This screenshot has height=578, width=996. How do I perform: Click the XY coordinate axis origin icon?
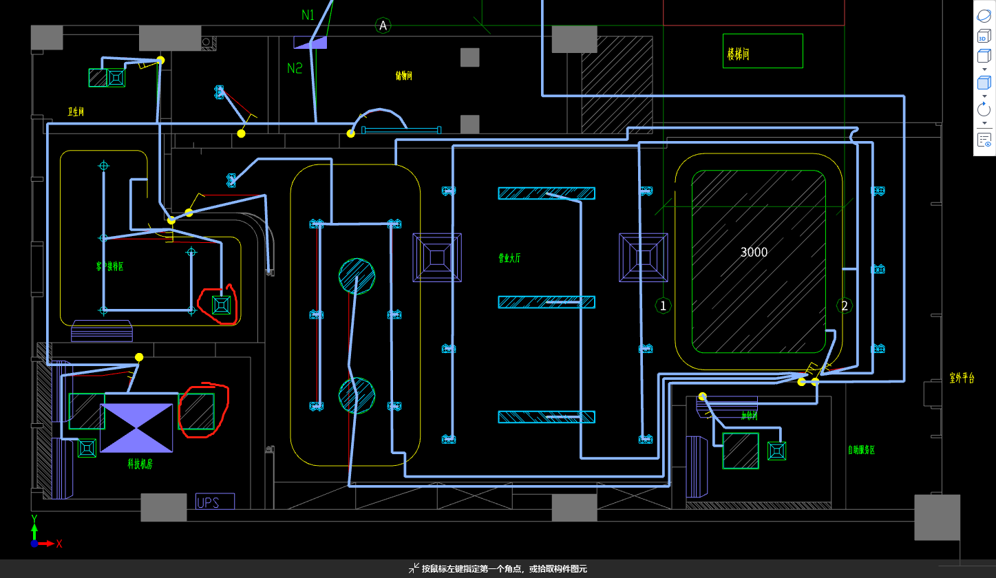34,543
